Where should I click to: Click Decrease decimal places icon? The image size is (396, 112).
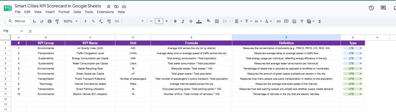(101, 21)
